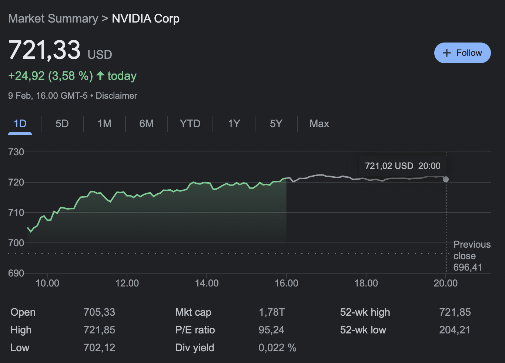
Task: Open the Market Summary breadcrumb link
Action: (53, 18)
